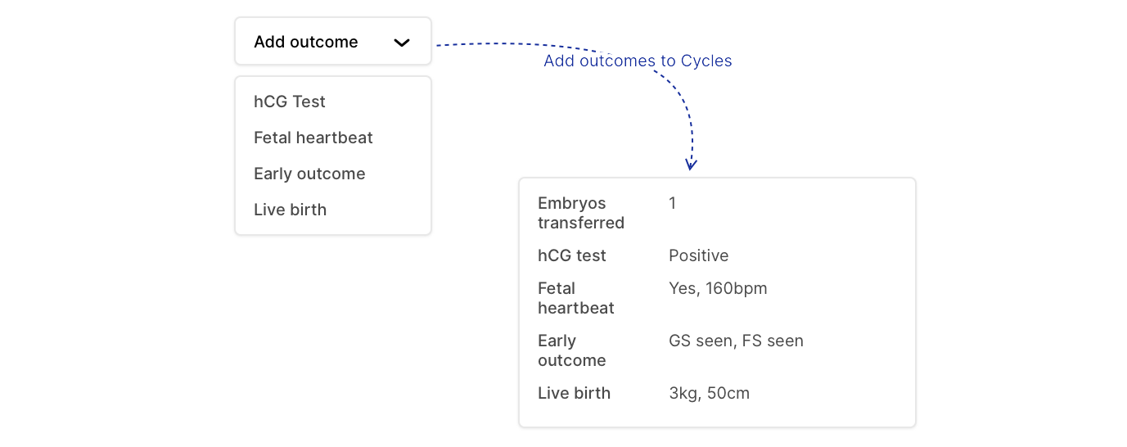Pick Early outcome from the list
Viewport: 1127px width, 447px height.
[x=309, y=174]
